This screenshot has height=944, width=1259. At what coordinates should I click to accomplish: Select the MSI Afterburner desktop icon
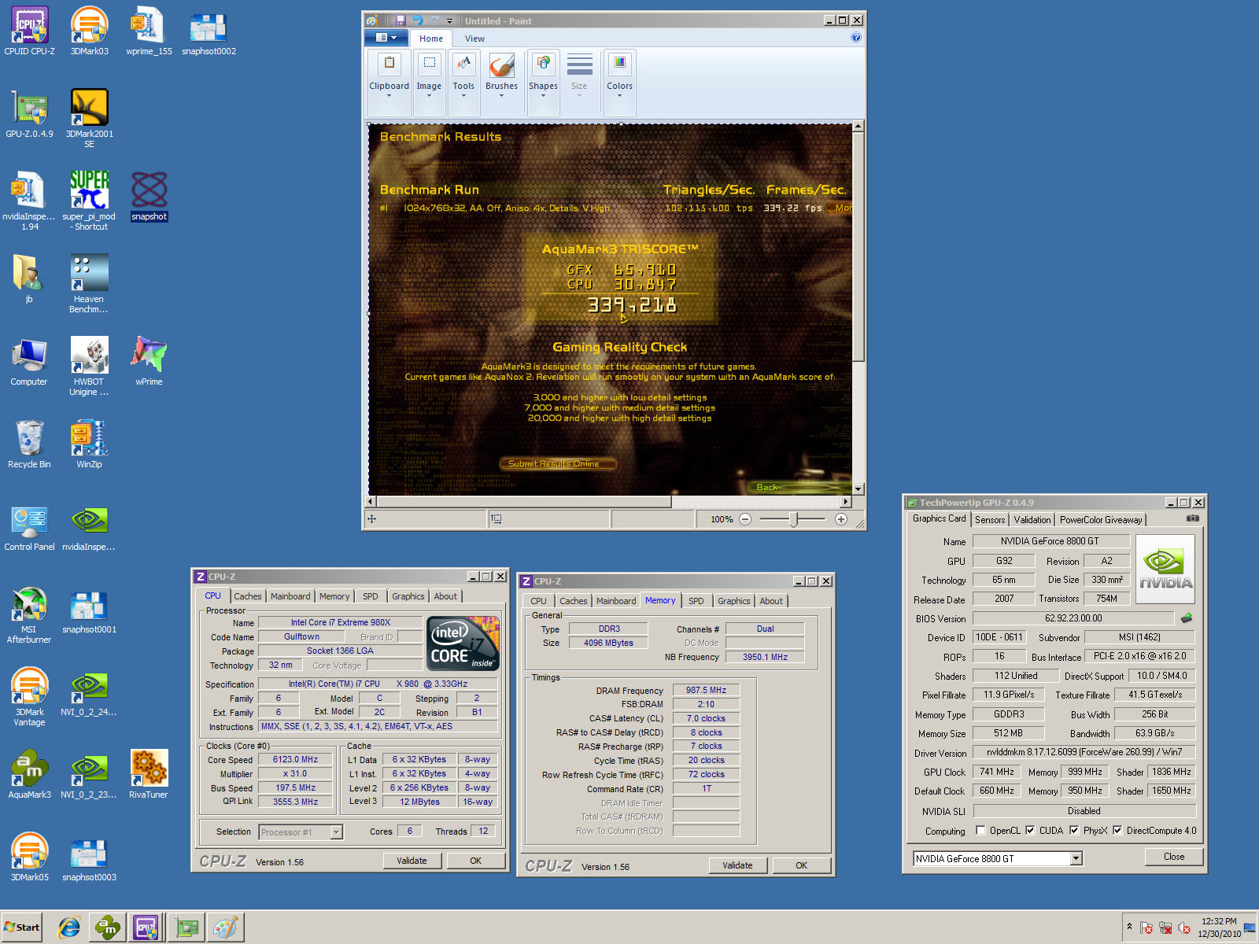click(29, 615)
